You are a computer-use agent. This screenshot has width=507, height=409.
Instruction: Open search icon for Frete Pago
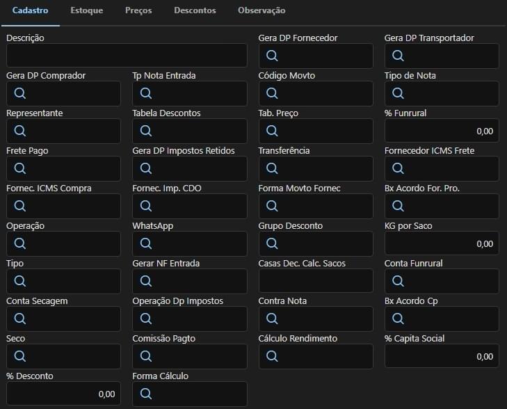click(x=19, y=169)
